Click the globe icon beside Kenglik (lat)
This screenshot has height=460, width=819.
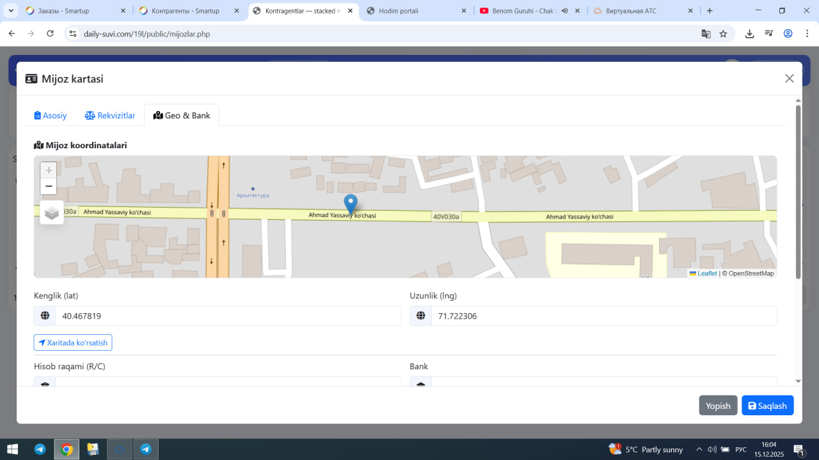click(45, 316)
